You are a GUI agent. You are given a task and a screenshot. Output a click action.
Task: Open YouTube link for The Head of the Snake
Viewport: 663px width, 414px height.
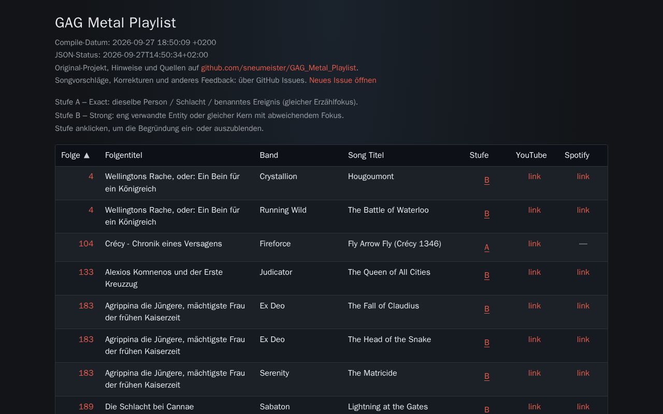click(535, 339)
